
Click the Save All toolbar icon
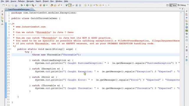13,5
